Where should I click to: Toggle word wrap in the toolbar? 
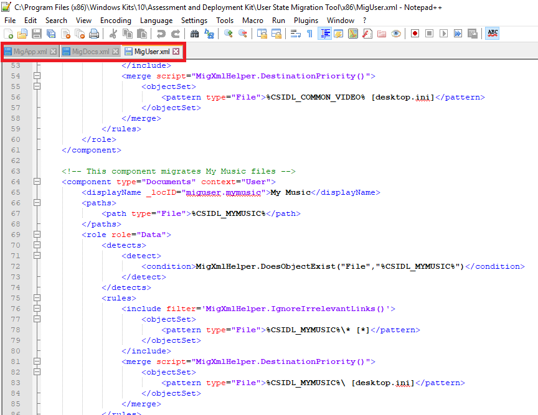(295, 34)
